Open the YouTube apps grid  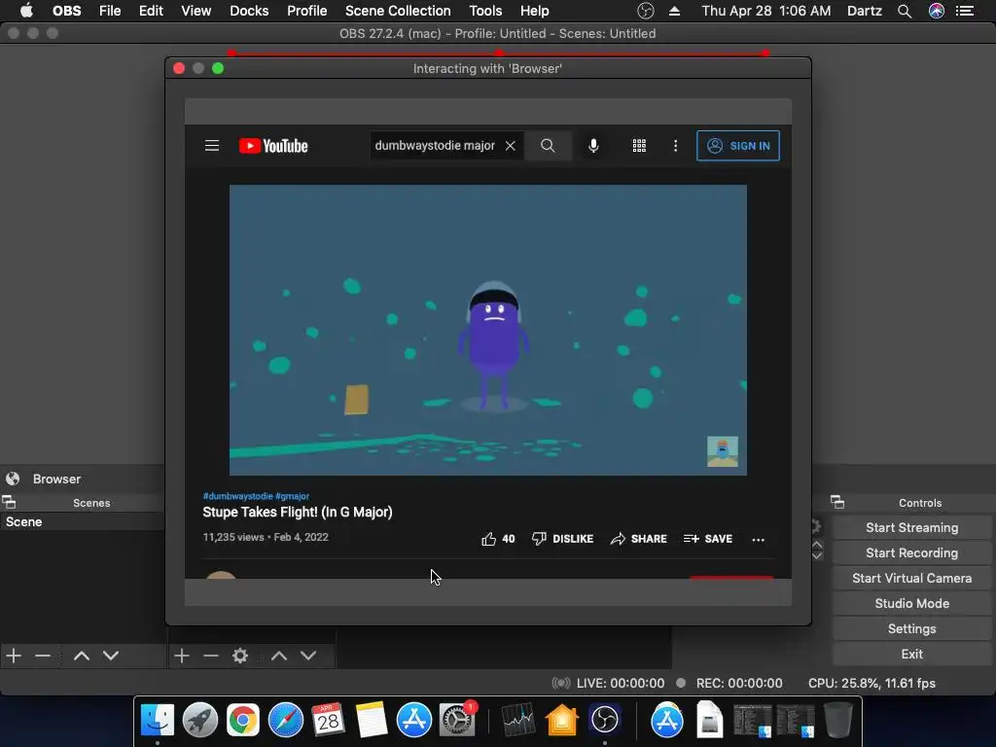(639, 146)
